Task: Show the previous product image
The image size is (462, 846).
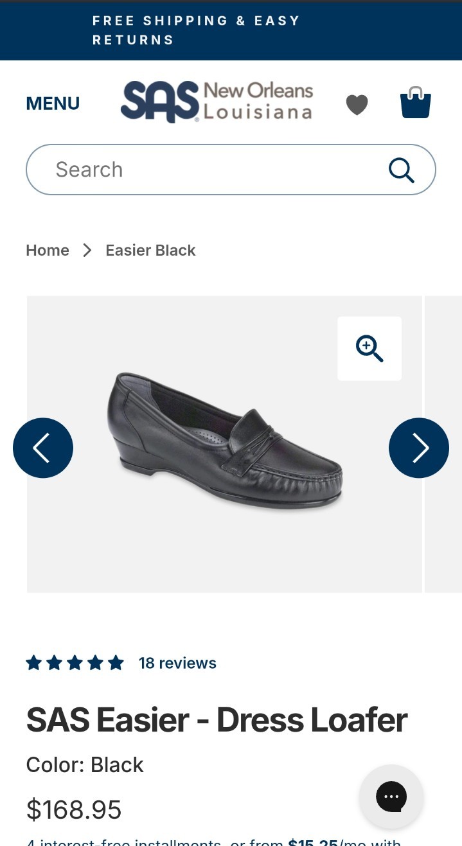Action: 43,448
